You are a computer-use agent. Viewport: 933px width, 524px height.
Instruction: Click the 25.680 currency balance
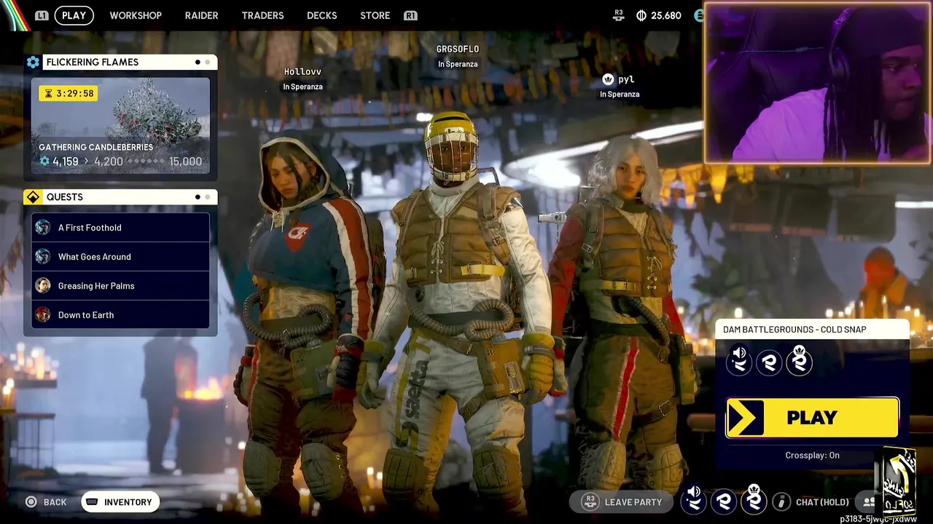pyautogui.click(x=666, y=15)
